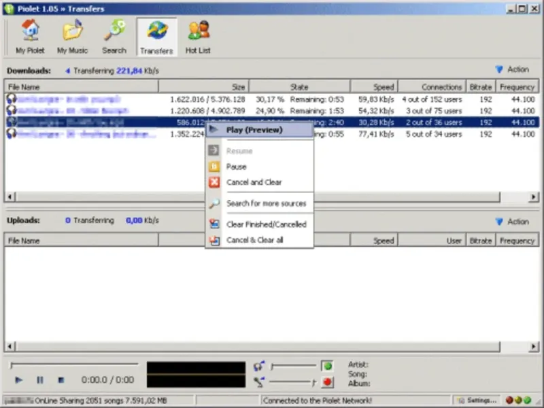Click headphone icon of 5 out of 34 users row
This screenshot has width=544, height=408.
click(x=12, y=133)
